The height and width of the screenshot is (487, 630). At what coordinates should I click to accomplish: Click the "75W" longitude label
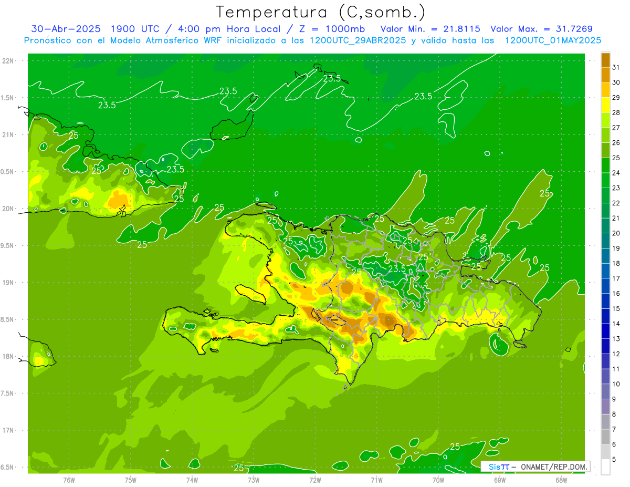[x=131, y=480]
